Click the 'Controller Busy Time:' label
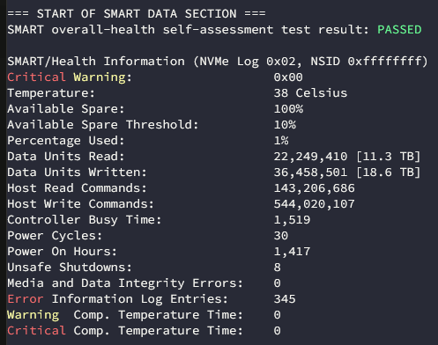 (85, 220)
